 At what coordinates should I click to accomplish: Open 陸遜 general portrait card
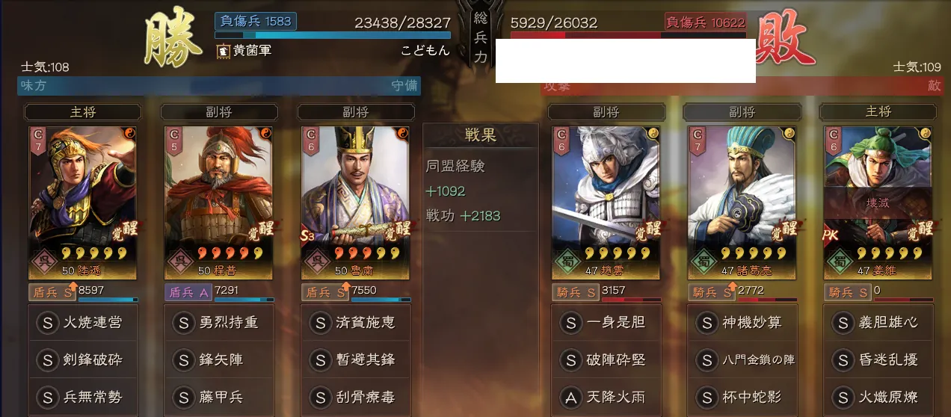pos(82,203)
